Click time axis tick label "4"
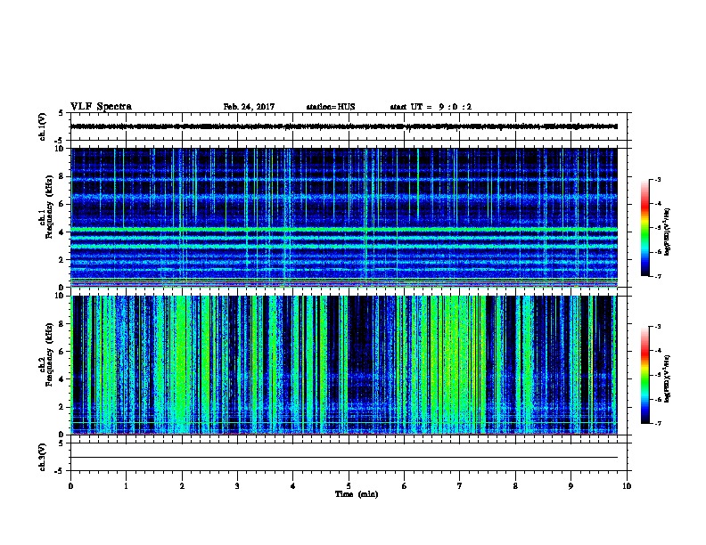 pos(293,486)
